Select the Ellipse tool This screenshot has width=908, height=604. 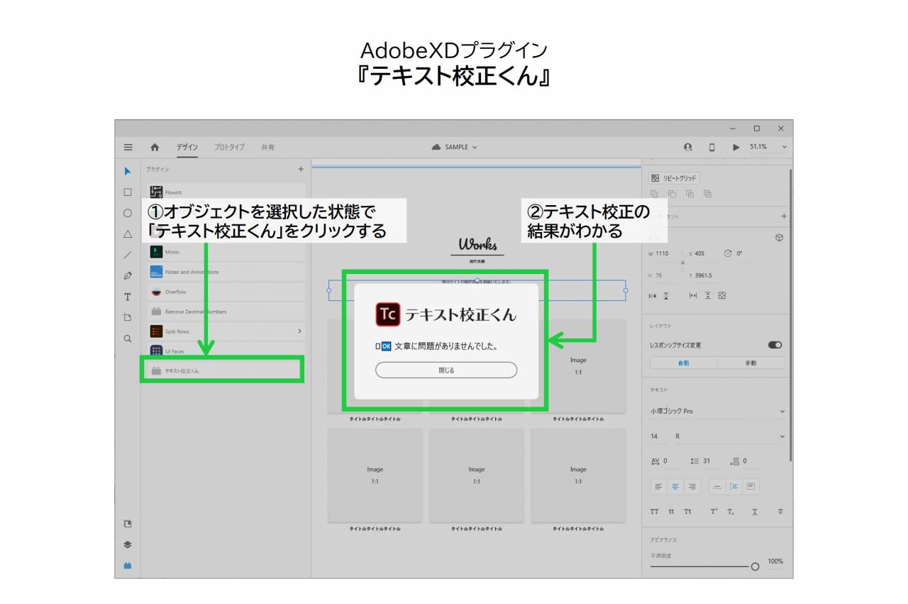point(128,213)
